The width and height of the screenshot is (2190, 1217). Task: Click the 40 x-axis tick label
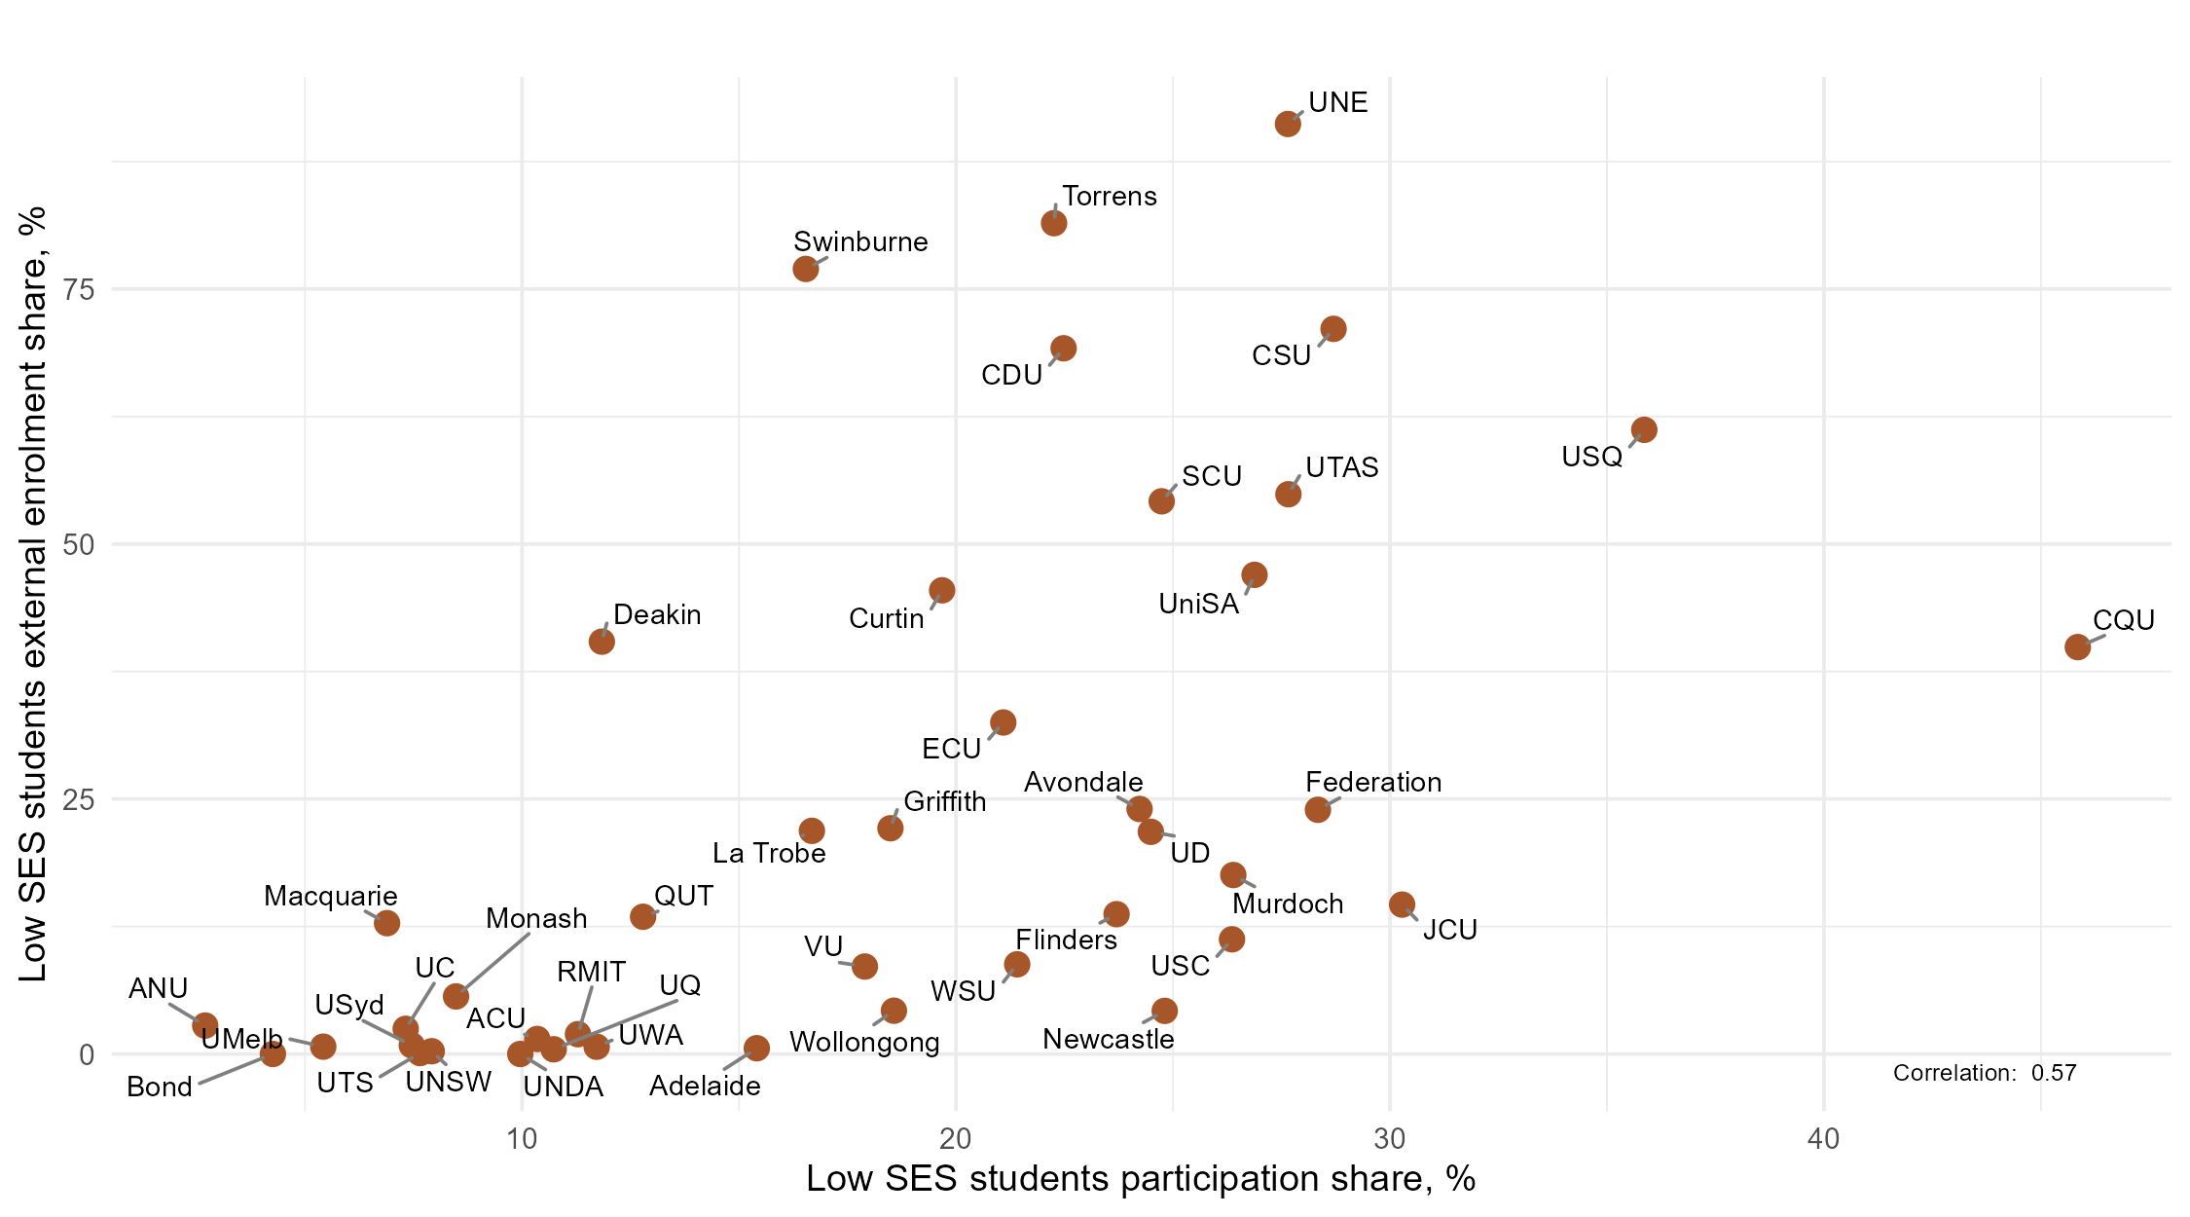click(x=1823, y=1139)
